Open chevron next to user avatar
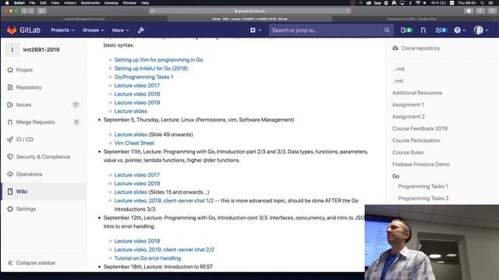 pyautogui.click(x=487, y=30)
